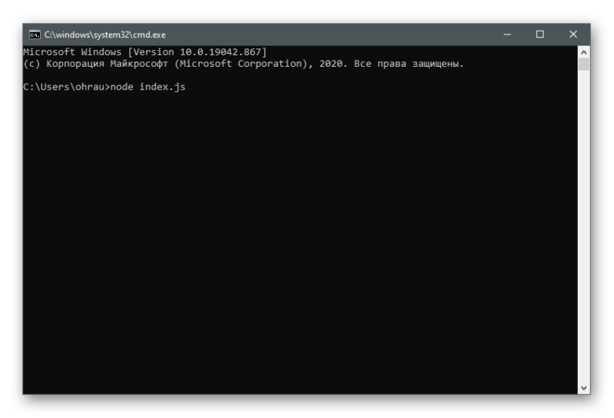Click the Microsoft Corporation text in parentheses
Image resolution: width=614 pixels, height=418 pixels.
tap(241, 64)
